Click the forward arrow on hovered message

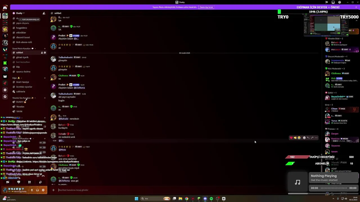(x=312, y=138)
